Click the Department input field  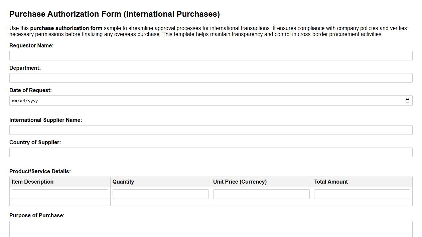(211, 78)
